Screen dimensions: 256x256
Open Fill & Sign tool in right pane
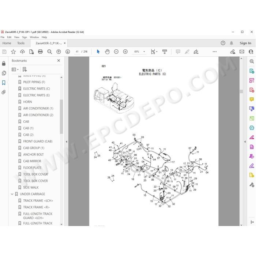pyautogui.click(x=252, y=166)
